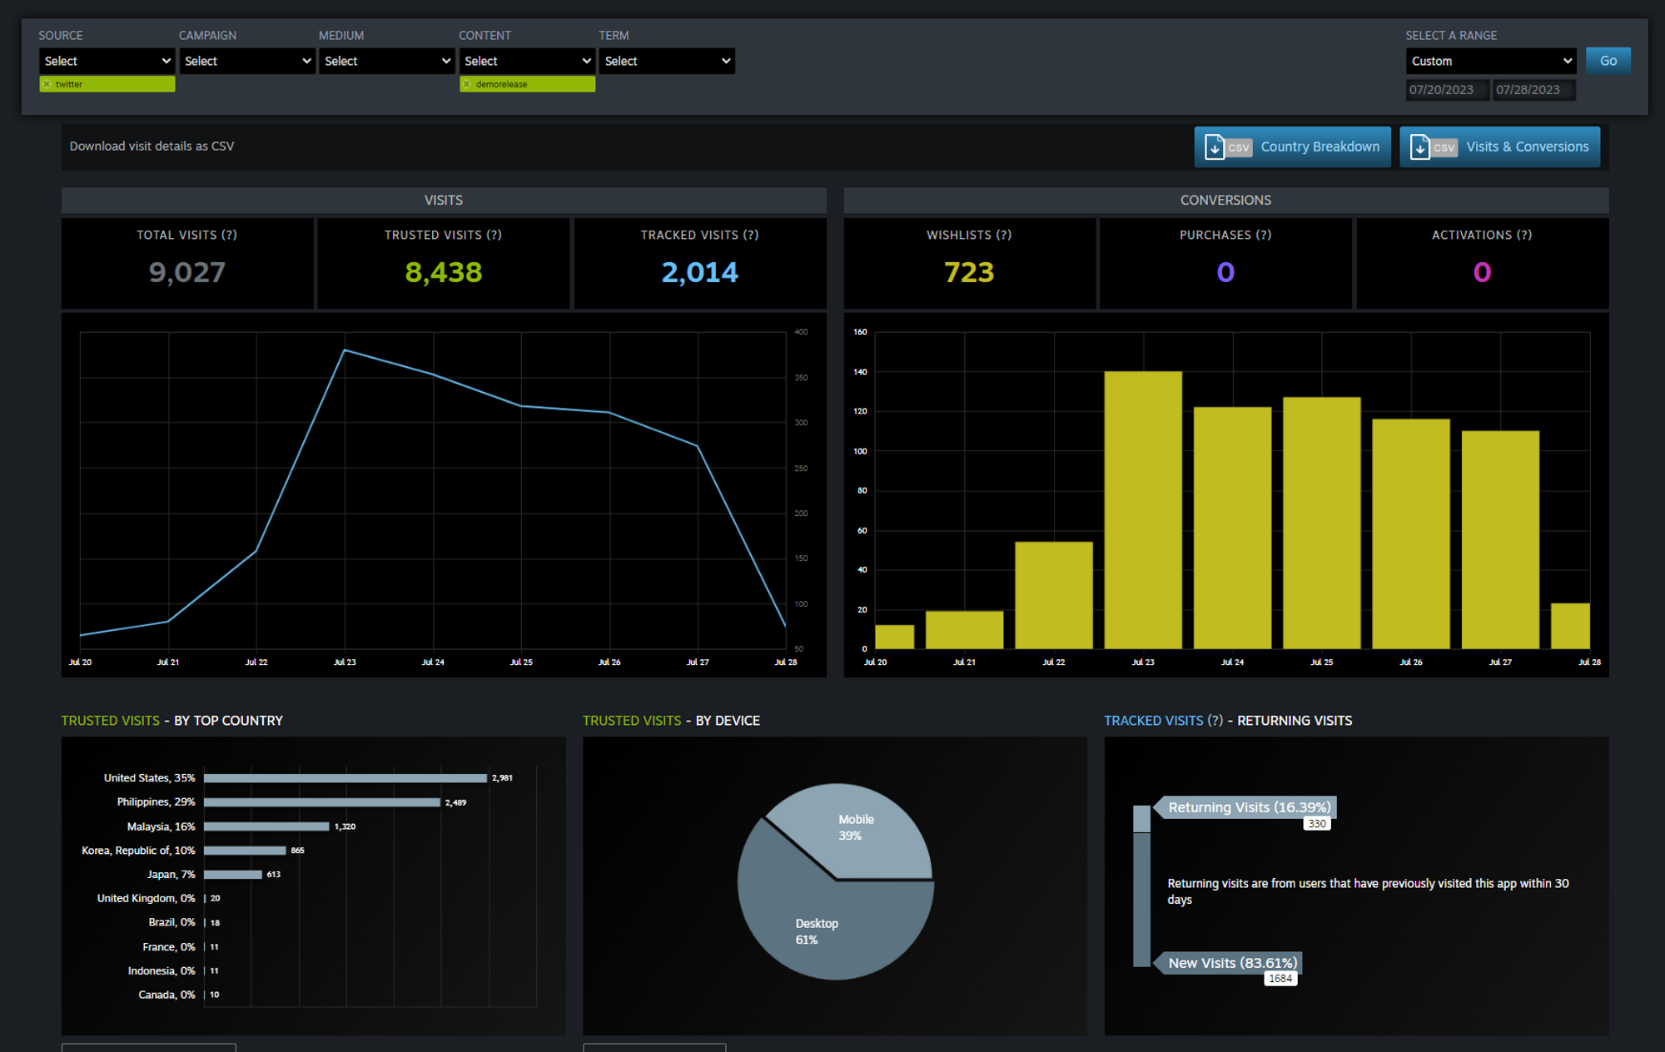Expand the Medium select box
The width and height of the screenshot is (1665, 1052).
coord(386,61)
